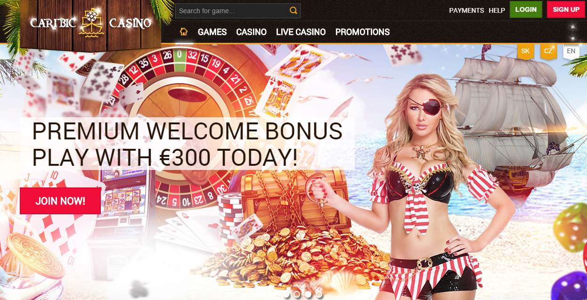Open the PAYMENTS link
The height and width of the screenshot is (300, 587).
(466, 10)
